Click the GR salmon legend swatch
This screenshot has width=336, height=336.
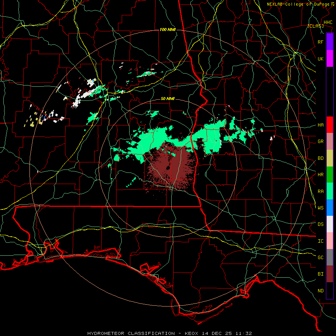330,141
